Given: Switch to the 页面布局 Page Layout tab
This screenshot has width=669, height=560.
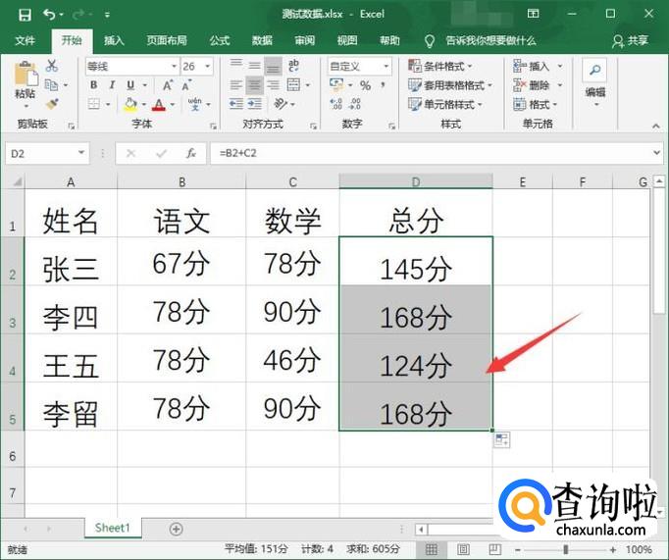Looking at the screenshot, I should [167, 40].
